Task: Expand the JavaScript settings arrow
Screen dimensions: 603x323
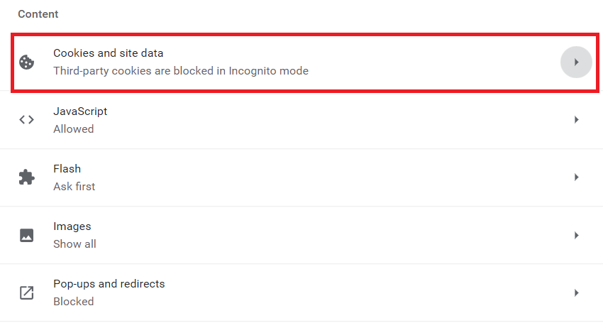Action: 576,120
